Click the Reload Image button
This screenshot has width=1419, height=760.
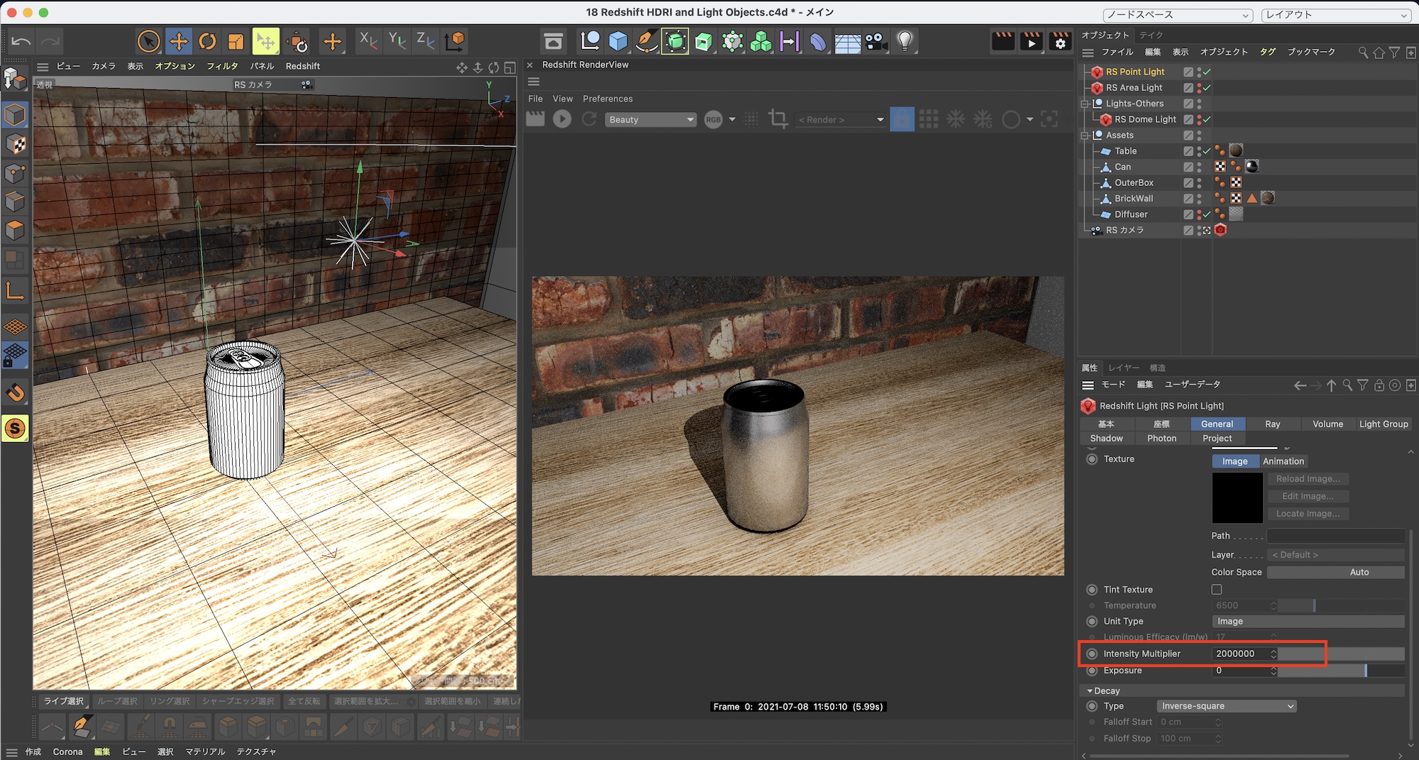coord(1308,479)
